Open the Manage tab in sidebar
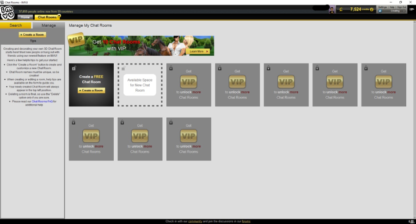Viewport: 416px width, 224px height. tap(49, 25)
